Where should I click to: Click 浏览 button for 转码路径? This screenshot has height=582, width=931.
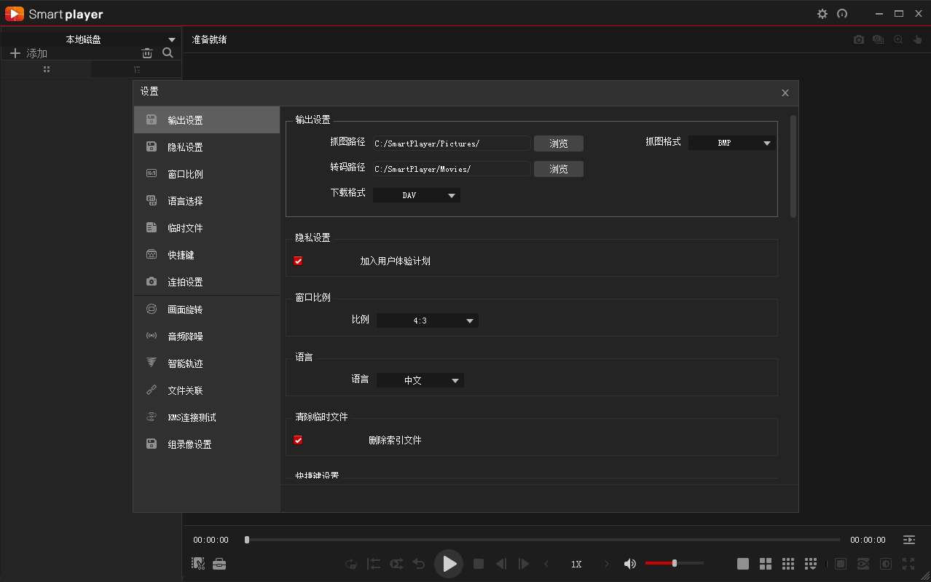(558, 169)
